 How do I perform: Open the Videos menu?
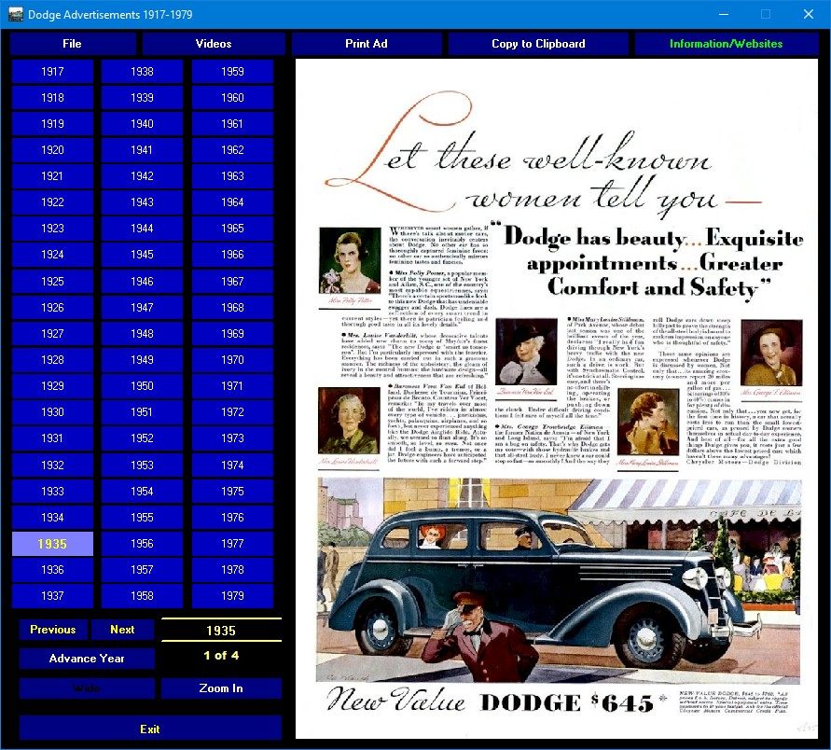point(213,44)
